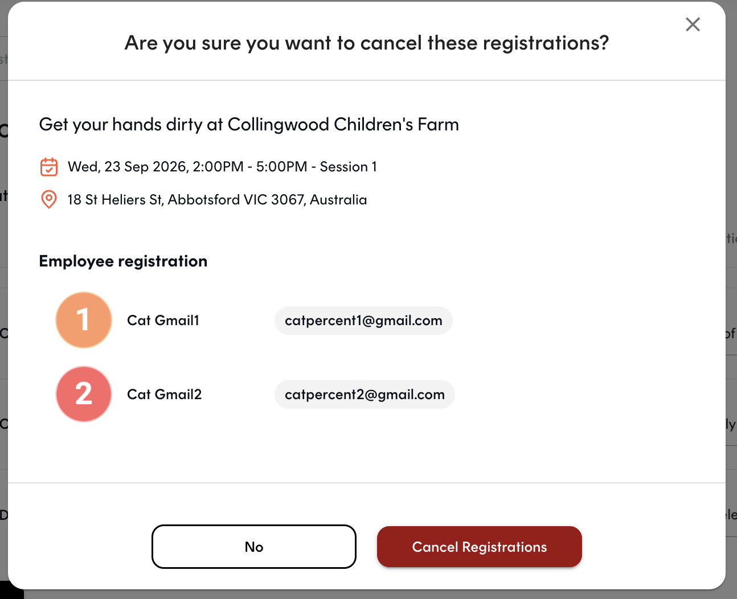Click the calendar icon beside session date
This screenshot has width=737, height=599.
49,167
